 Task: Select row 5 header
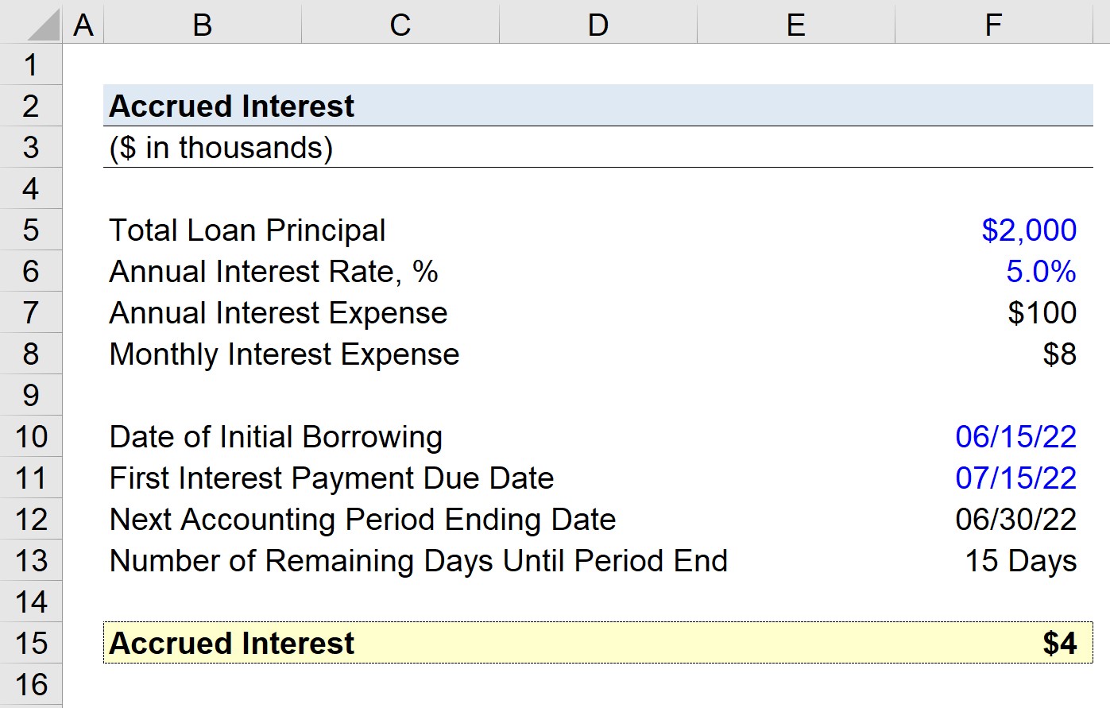point(30,230)
